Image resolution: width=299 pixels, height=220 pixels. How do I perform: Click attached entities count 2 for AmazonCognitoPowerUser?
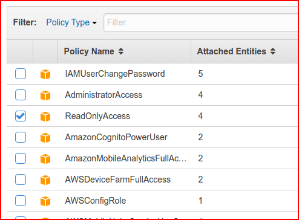click(200, 137)
